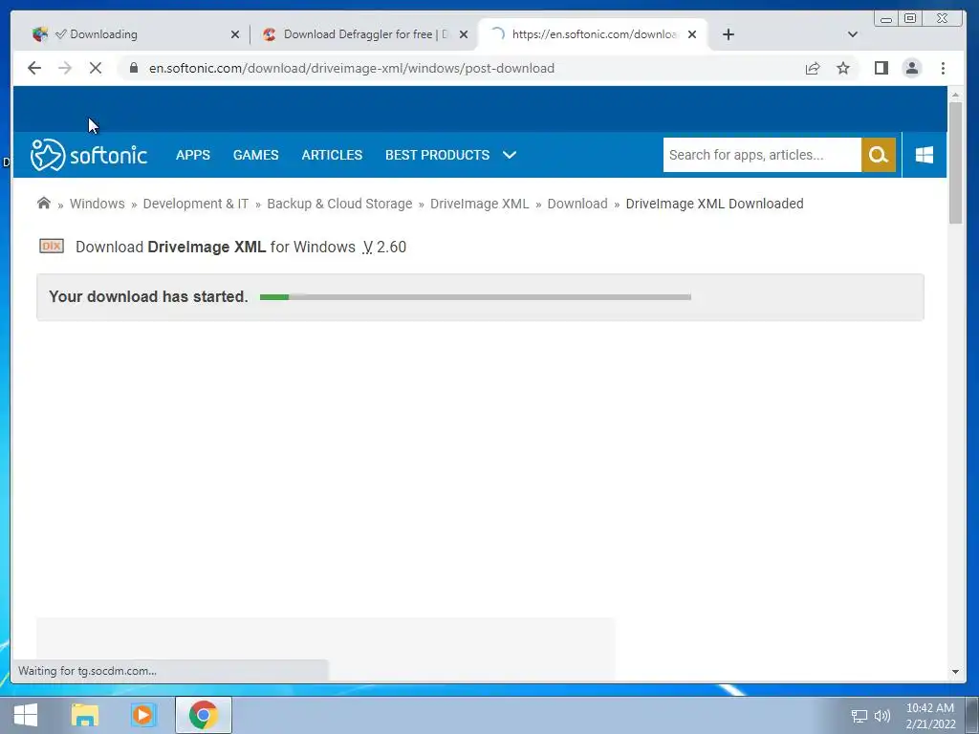This screenshot has height=734, width=979.
Task: Open the volume tray icon
Action: (x=881, y=716)
